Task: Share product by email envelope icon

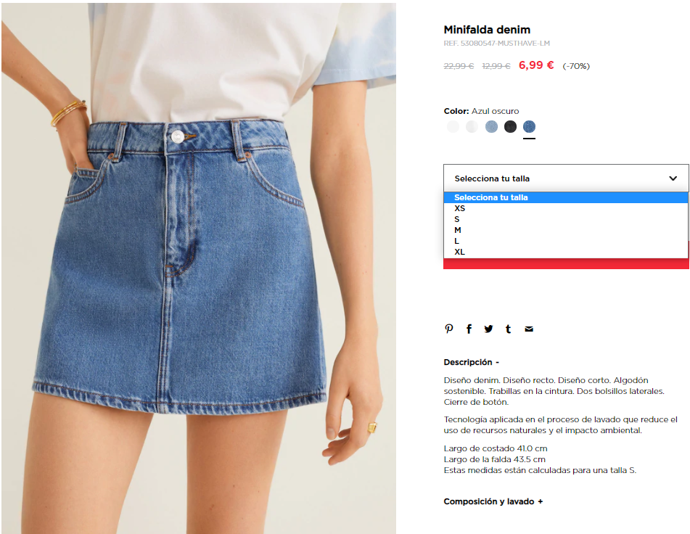Action: click(x=529, y=329)
